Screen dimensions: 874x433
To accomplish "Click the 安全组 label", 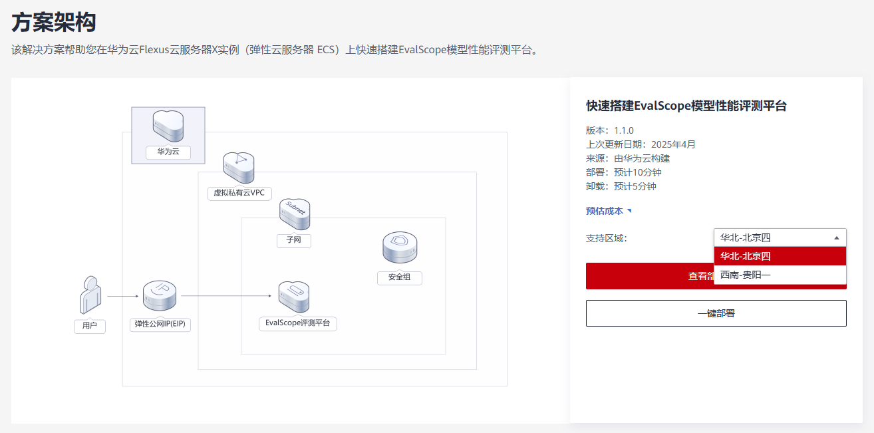I will click(x=400, y=277).
